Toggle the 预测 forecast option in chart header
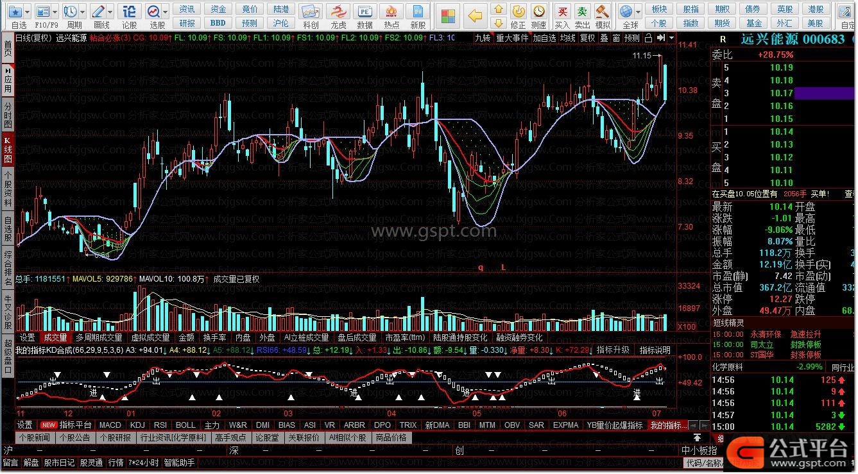The height and width of the screenshot is (474, 858). tap(632, 38)
